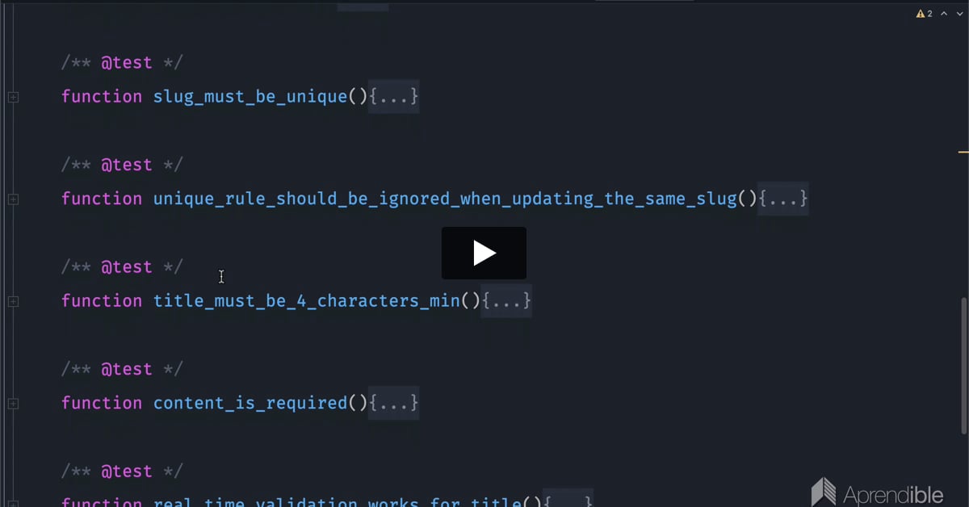Expand title_must_be_4_characters_min function via gutter icon
Image resolution: width=969 pixels, height=507 pixels.
tap(13, 301)
